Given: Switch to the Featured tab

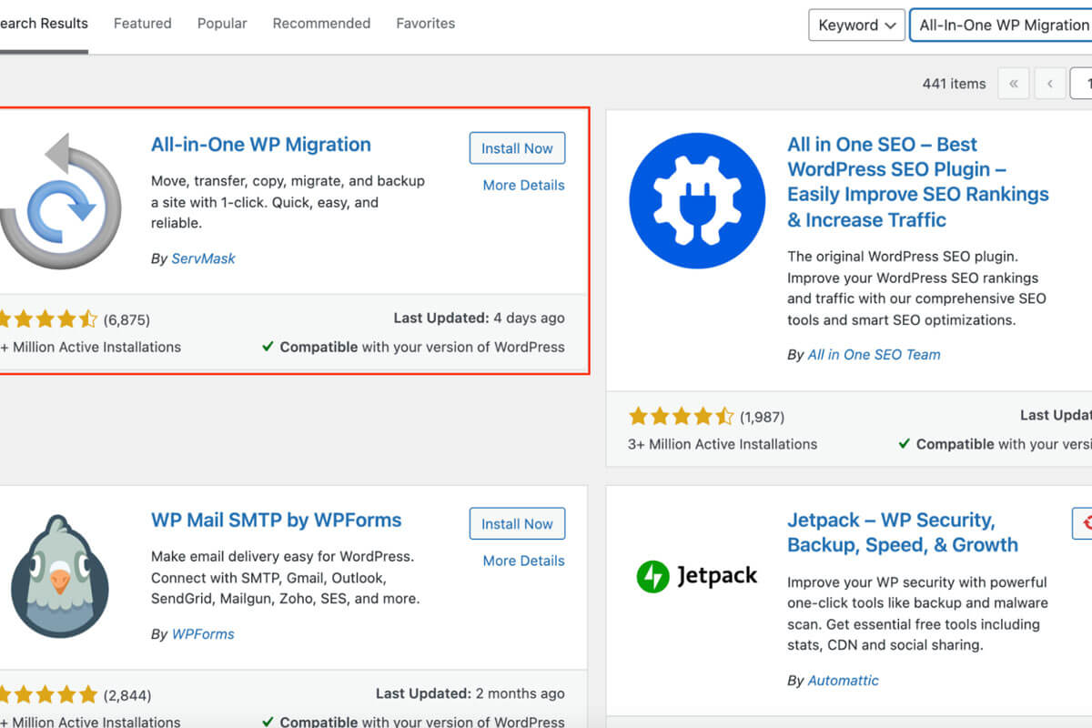Looking at the screenshot, I should click(x=142, y=24).
